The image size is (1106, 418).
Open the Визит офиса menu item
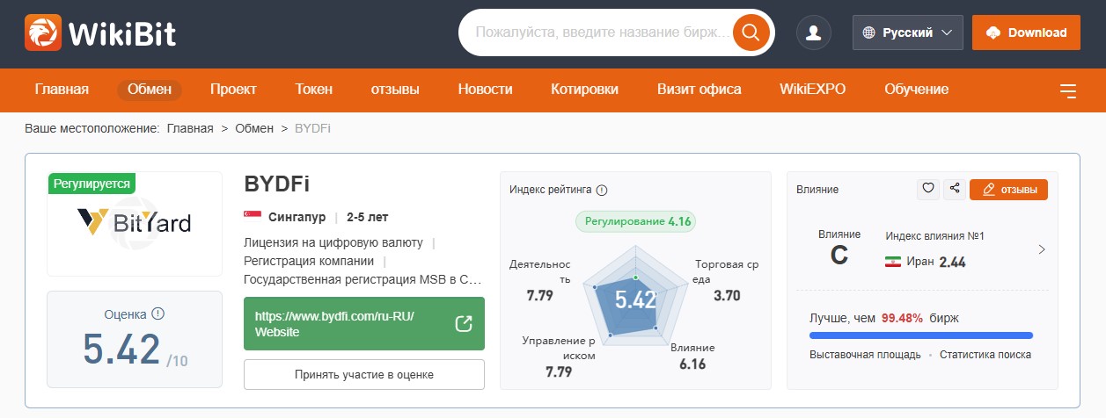[x=699, y=90]
